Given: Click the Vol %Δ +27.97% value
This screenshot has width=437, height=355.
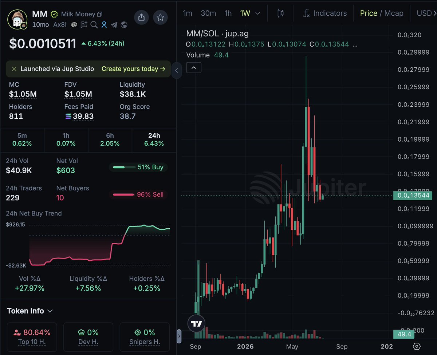Looking at the screenshot, I should coord(30,288).
